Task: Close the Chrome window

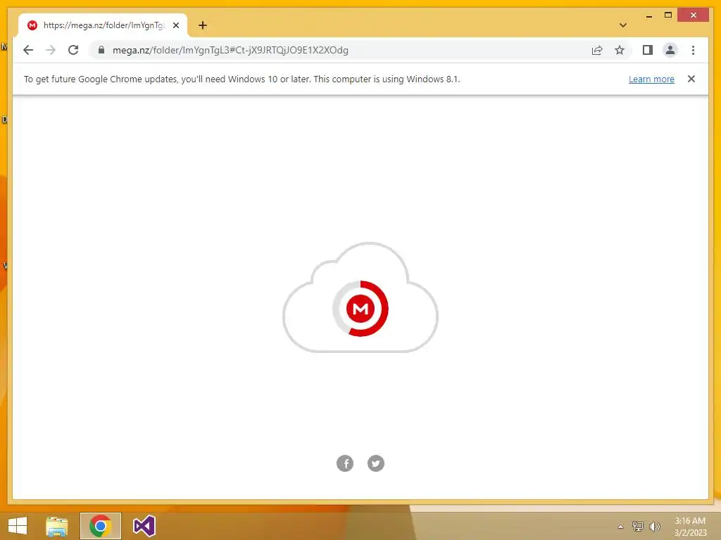Action: click(x=694, y=15)
